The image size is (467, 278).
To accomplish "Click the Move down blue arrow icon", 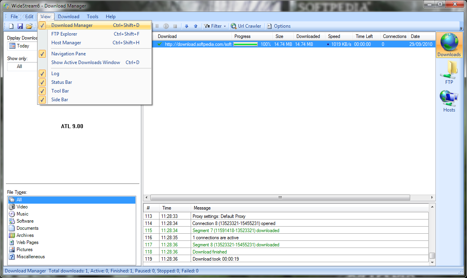I will pyautogui.click(x=186, y=26).
